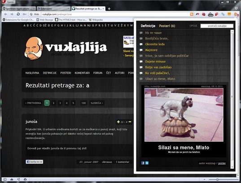Viewport: 241px width, 183px height.
Task: Downvote junoša with the minus icon
Action: [x=130, y=122]
